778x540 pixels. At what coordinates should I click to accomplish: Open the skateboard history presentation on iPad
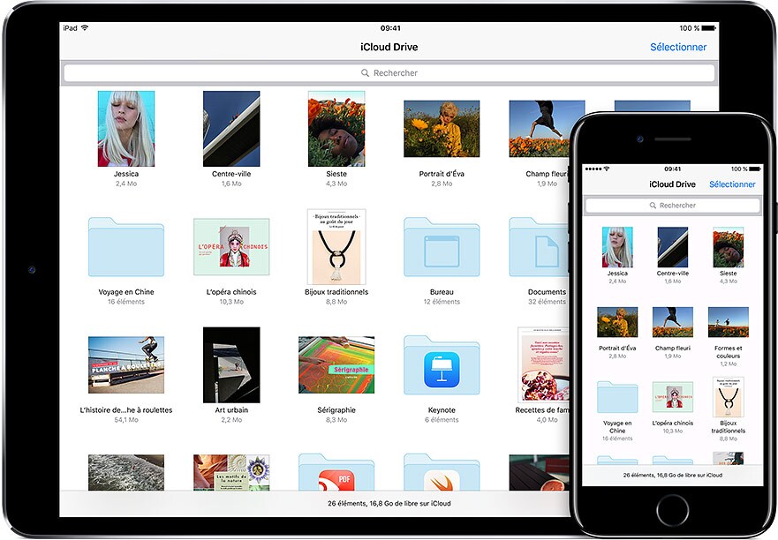pos(126,365)
